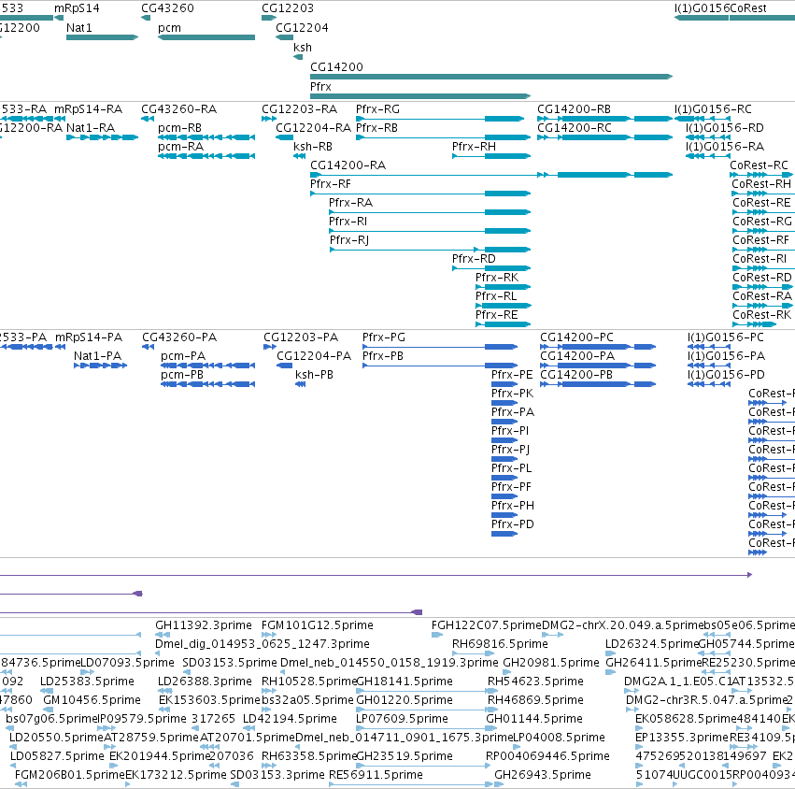Open transcript label Pfrx-RG

point(377,109)
